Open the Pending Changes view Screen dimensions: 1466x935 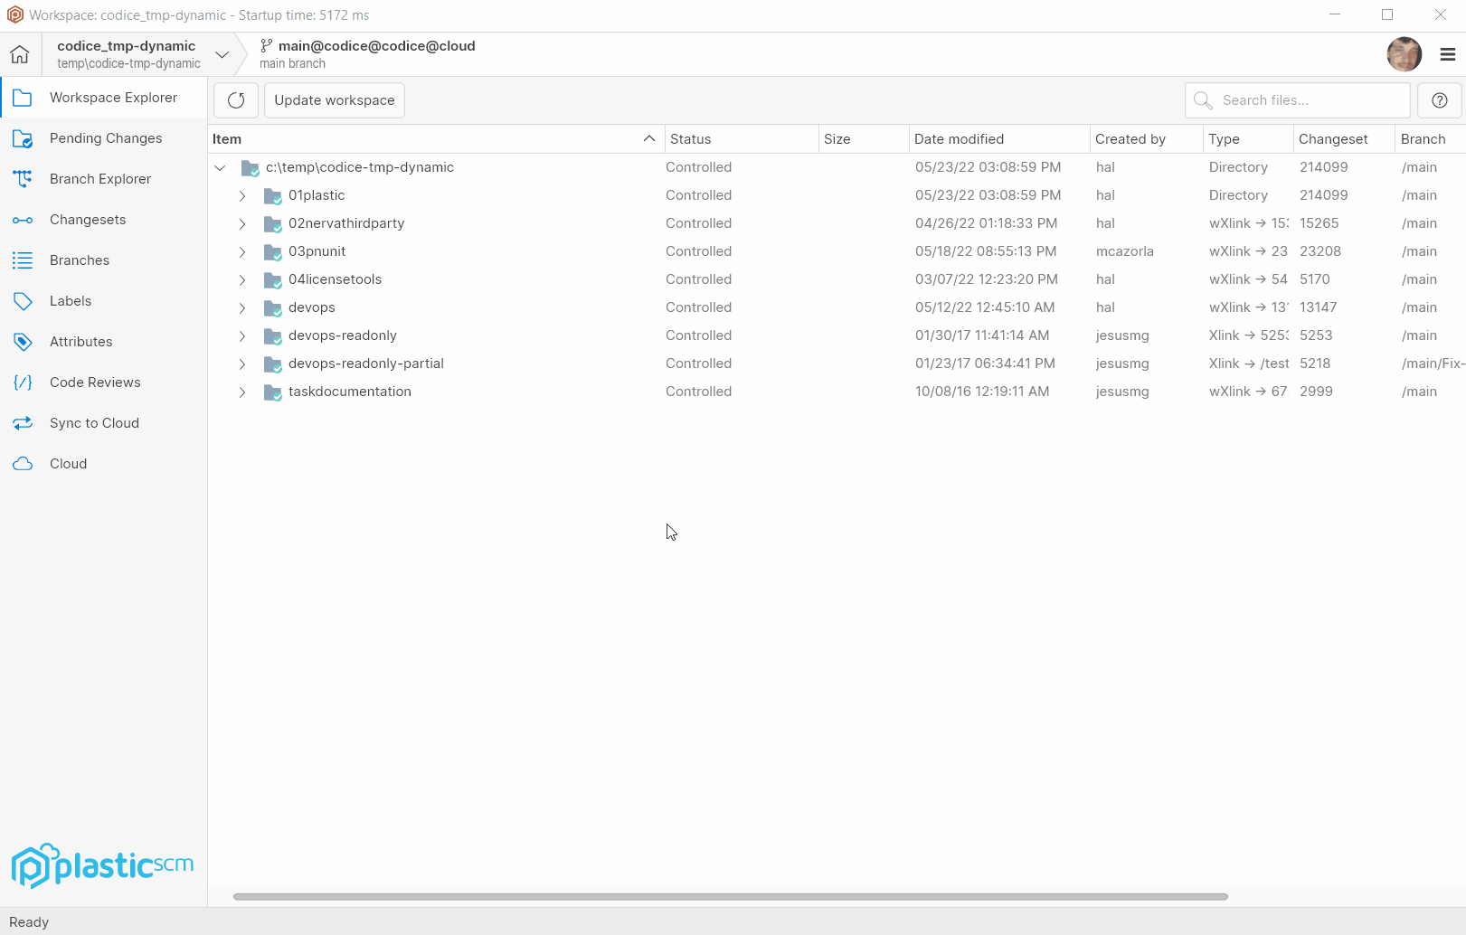pos(106,137)
